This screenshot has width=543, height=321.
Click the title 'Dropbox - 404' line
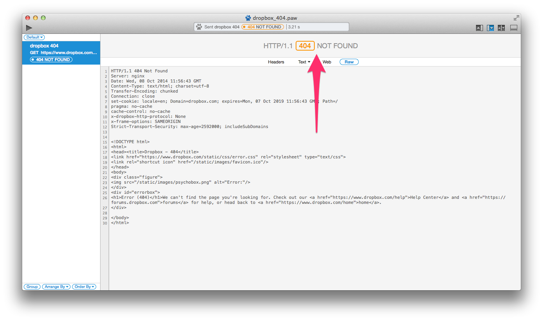pos(155,152)
